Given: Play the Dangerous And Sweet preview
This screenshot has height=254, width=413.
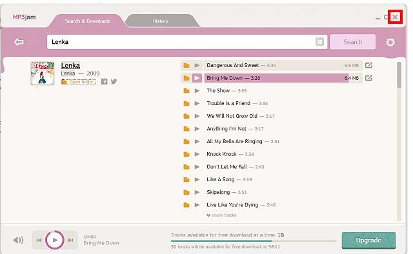Looking at the screenshot, I should (197, 65).
